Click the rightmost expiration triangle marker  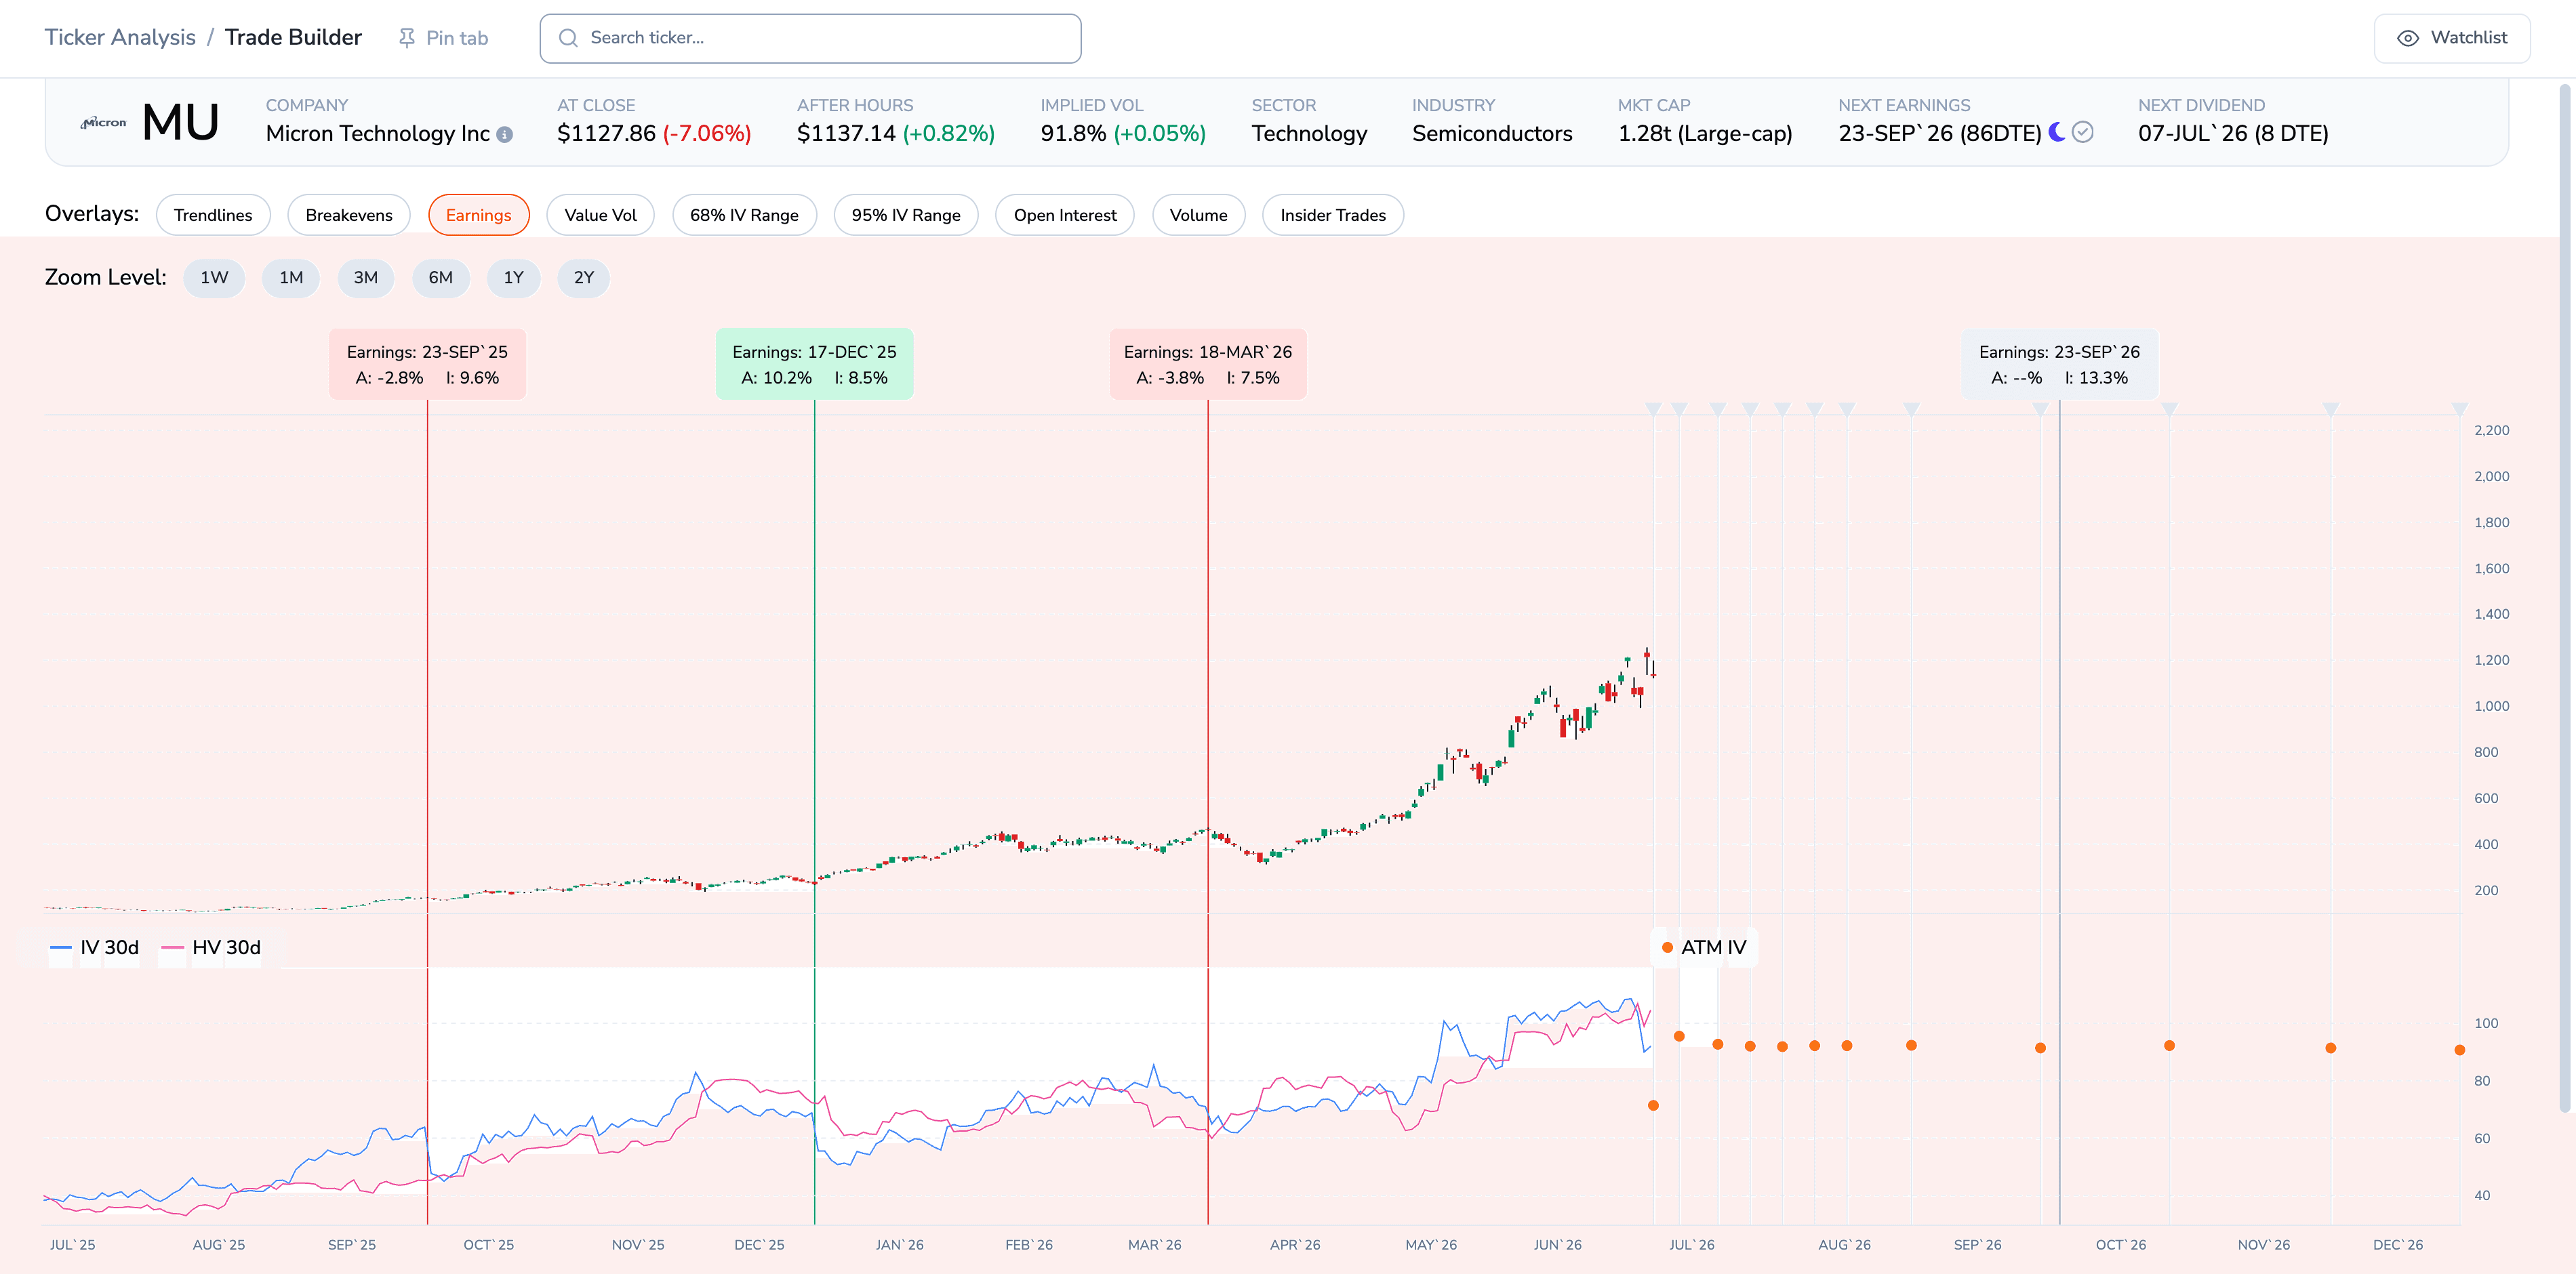pyautogui.click(x=2459, y=409)
